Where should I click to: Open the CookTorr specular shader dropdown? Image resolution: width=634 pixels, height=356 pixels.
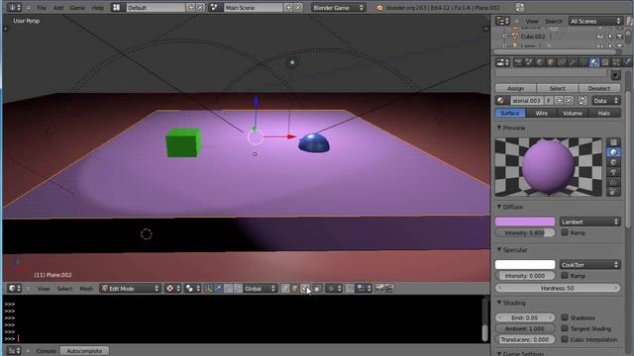[x=590, y=265]
